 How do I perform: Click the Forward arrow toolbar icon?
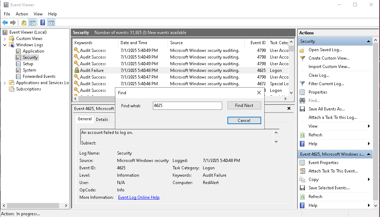pyautogui.click(x=13, y=23)
